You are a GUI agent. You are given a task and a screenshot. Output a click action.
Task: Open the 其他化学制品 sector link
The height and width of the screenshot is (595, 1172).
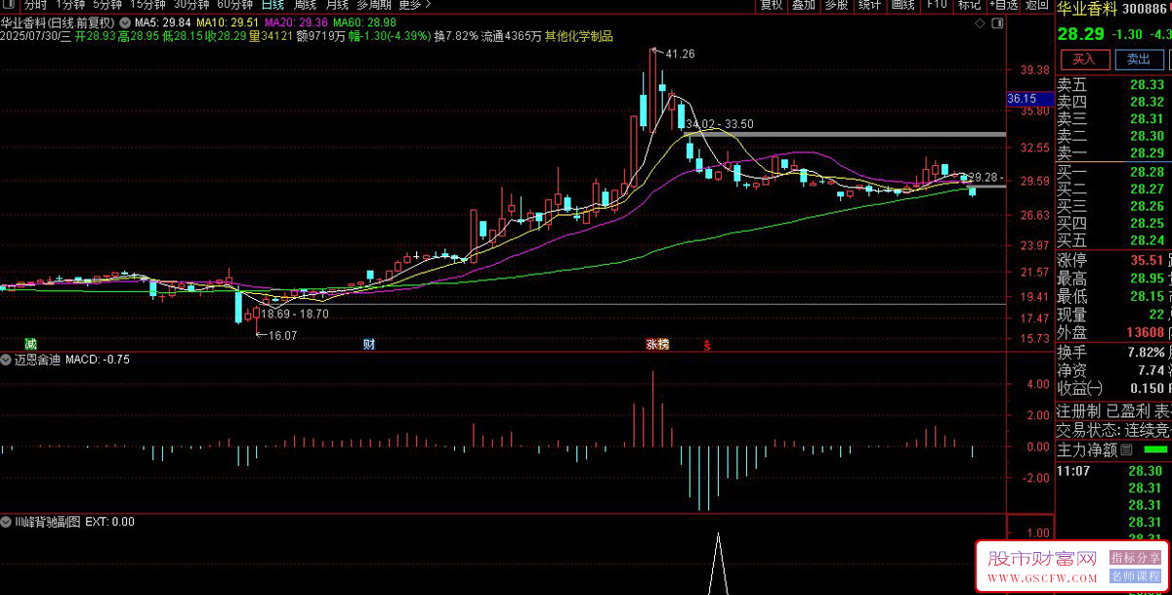point(579,36)
